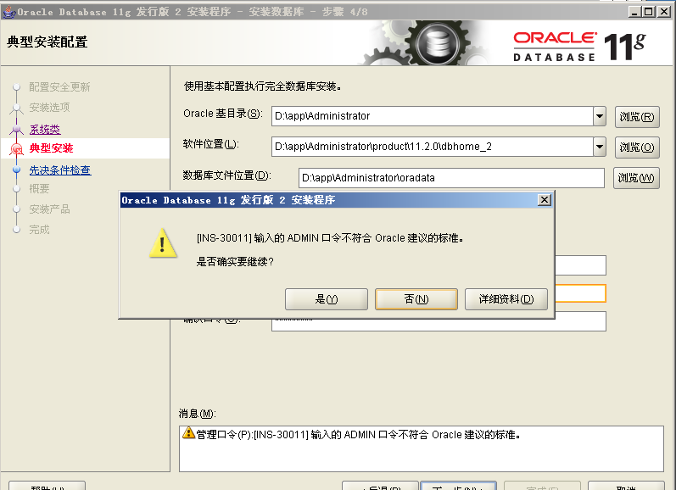
Task: Click the 数据库文件位置 oradata field
Action: [x=451, y=178]
